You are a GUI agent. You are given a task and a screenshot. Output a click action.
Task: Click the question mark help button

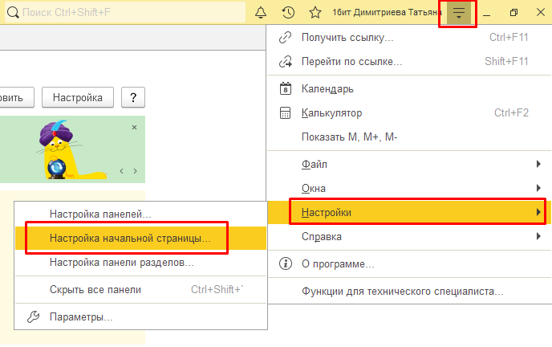click(x=132, y=97)
